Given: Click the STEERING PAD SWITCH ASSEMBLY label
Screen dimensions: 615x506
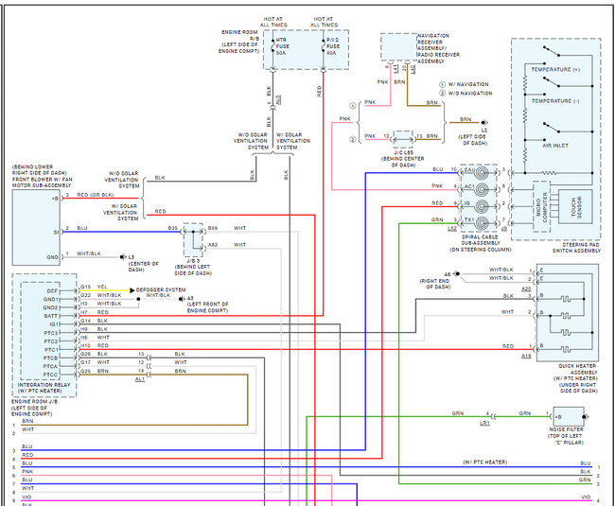Looking at the screenshot, I should (576, 247).
